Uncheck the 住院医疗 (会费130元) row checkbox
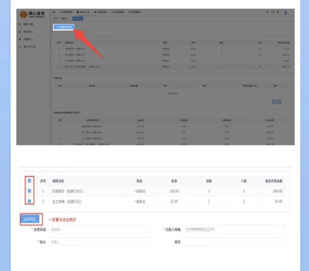Screen dimensions: 309x271 pos(29,191)
